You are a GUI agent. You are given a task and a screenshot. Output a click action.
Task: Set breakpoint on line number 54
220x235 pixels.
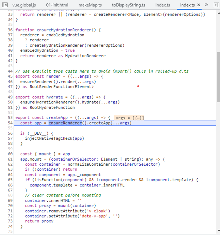pyautogui.click(x=10, y=123)
